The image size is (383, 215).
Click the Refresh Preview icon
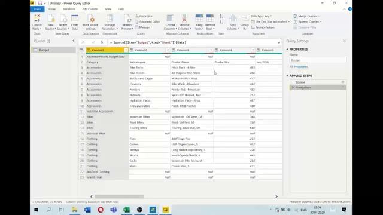(127, 19)
